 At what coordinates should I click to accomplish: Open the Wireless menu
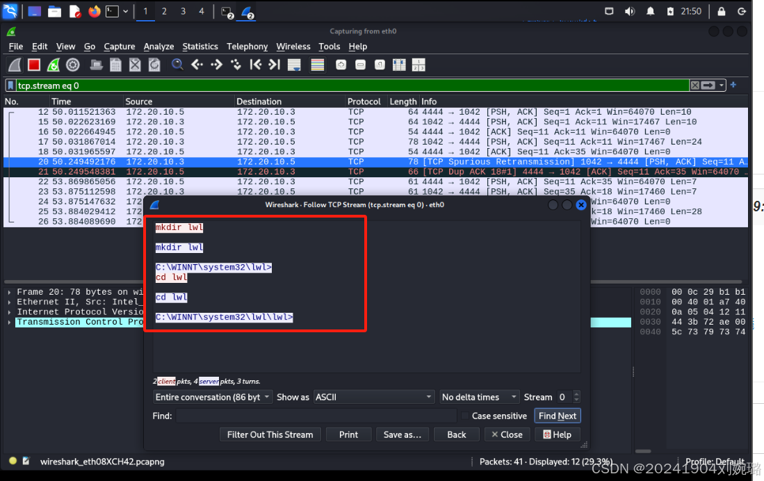coord(293,47)
